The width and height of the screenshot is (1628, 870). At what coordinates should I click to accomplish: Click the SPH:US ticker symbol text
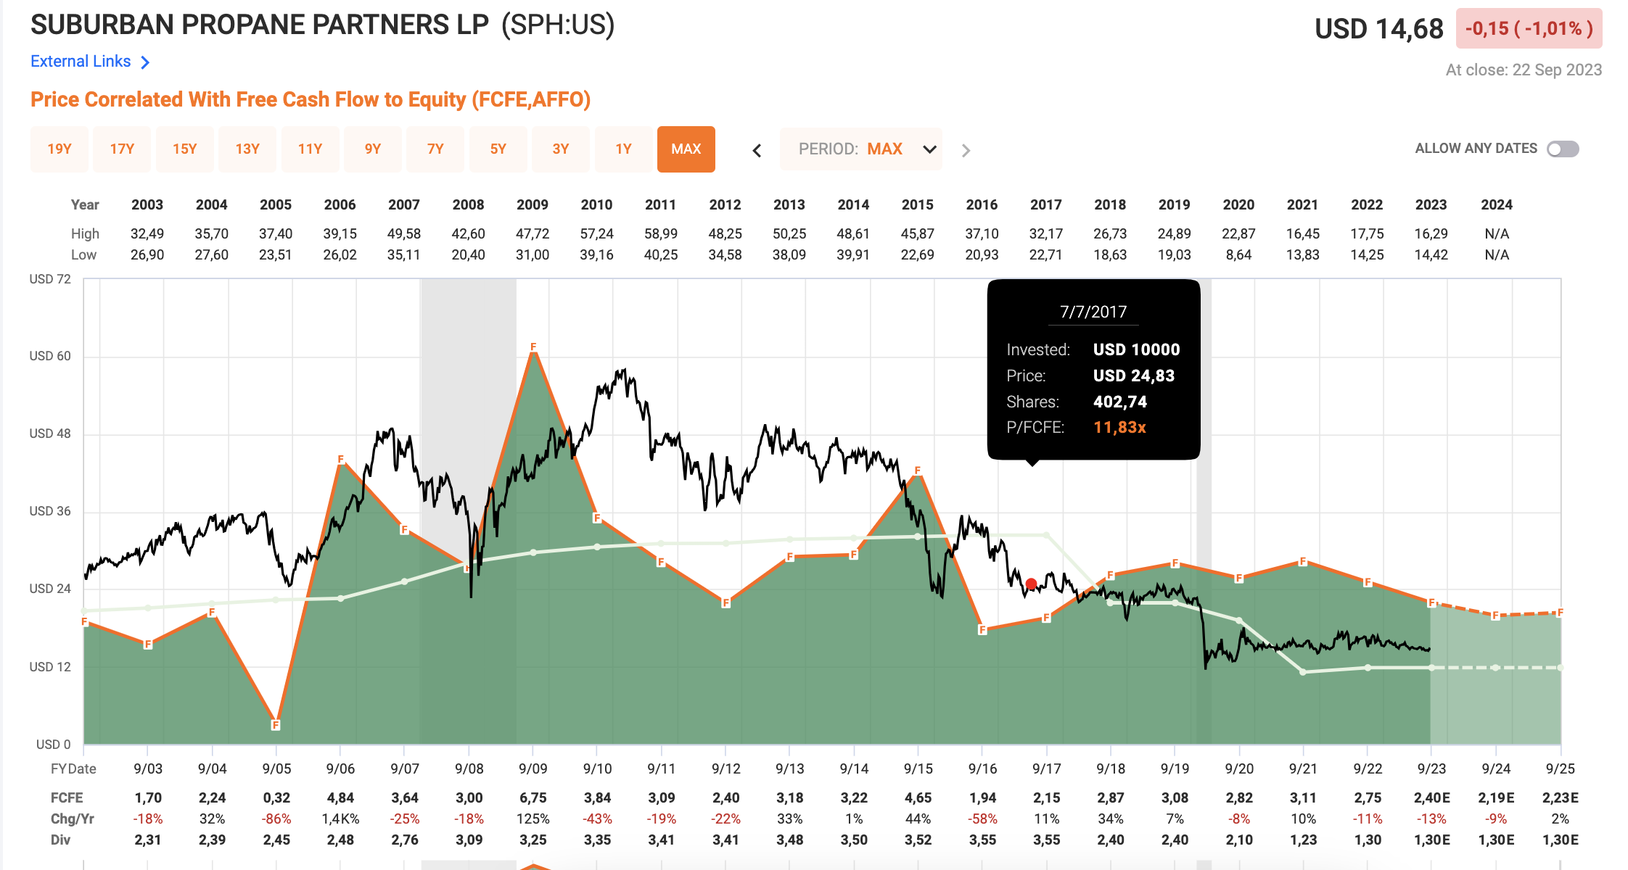click(x=558, y=25)
